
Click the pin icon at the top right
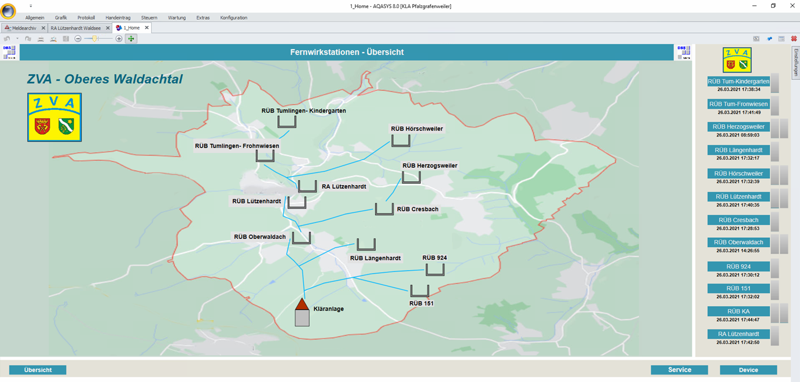(x=769, y=39)
